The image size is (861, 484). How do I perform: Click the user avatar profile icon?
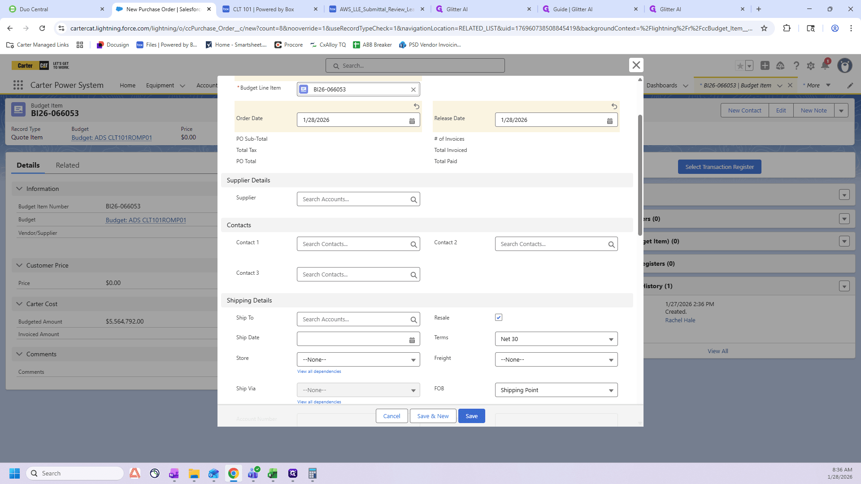(x=845, y=65)
